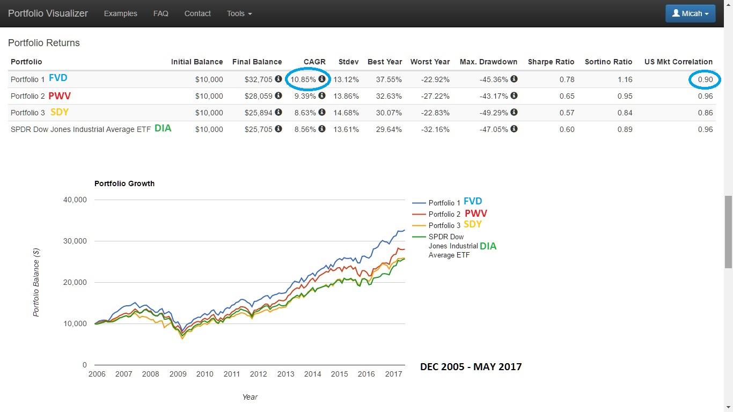Screen dimensions: 733x412
Task: Click the Stdev column header
Action: 349,62
